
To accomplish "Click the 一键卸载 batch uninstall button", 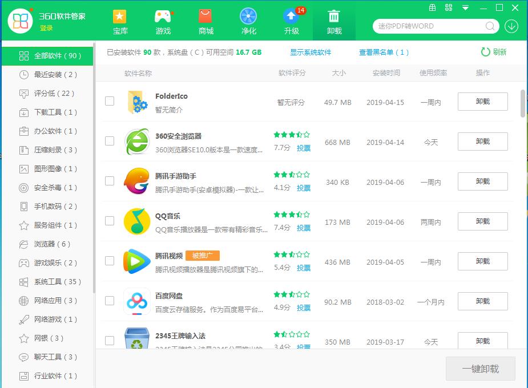I will click(481, 369).
